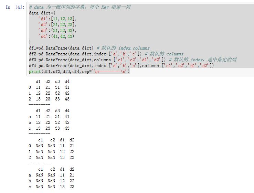The height and width of the screenshot is (193, 254).
Task: Click output row '1 12 22 32 42'
Action: coord(49,93)
